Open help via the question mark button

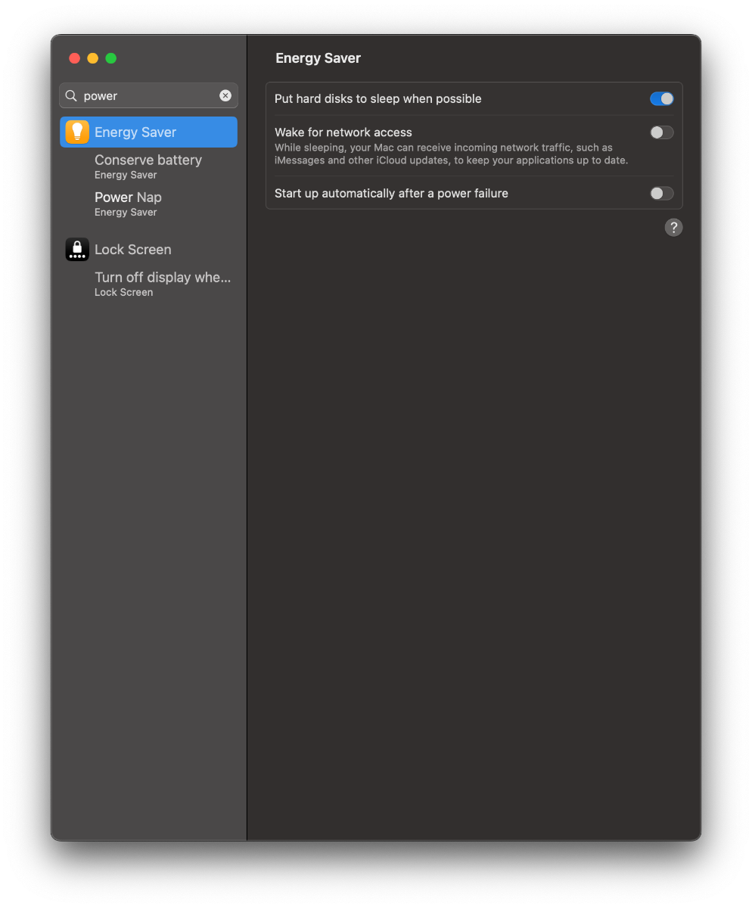[673, 227]
